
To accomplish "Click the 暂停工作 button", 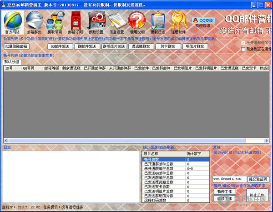I will tap(225, 192).
